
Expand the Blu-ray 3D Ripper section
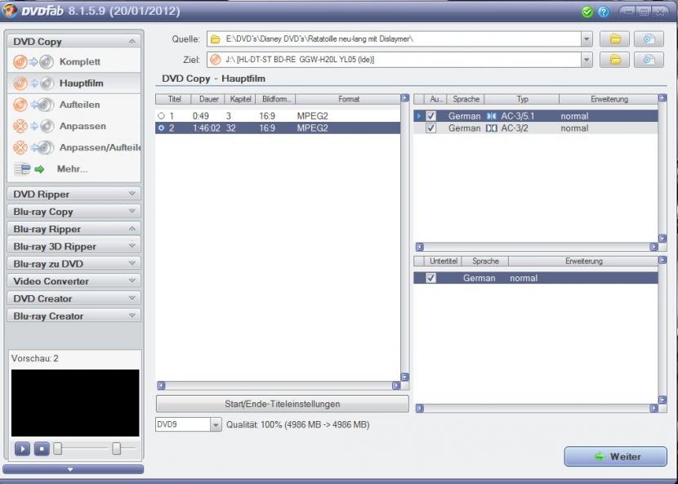(x=132, y=246)
